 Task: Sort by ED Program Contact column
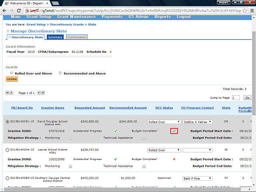click(198, 108)
